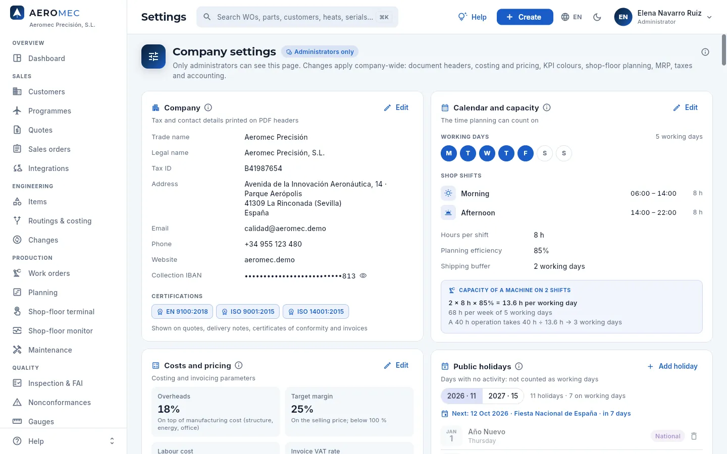Image resolution: width=727 pixels, height=454 pixels.
Task: Select the 2027 · 15 holidays tab
Action: (503, 396)
